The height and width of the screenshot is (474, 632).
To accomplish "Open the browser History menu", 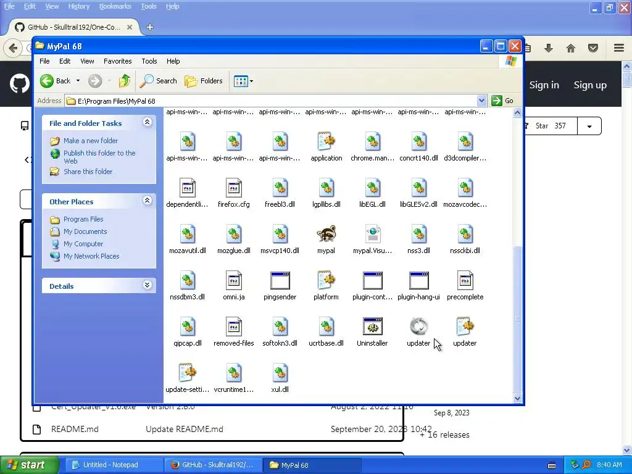I will pos(79,6).
